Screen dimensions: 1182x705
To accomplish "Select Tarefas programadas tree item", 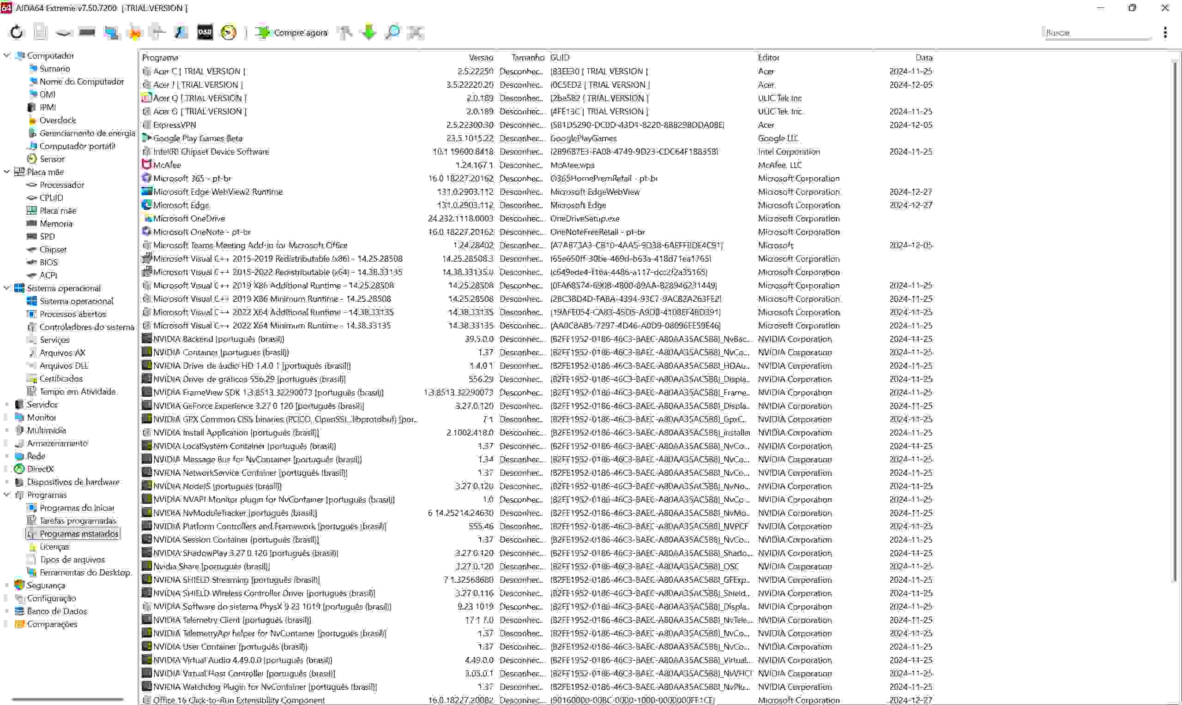I will pos(78,520).
